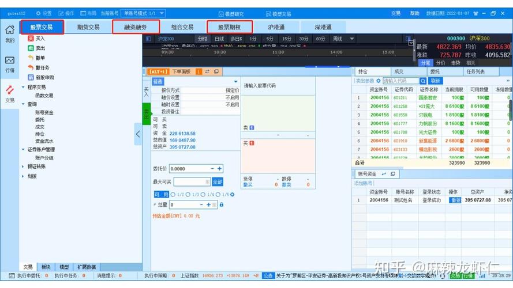Open the 模型交易 model trading icon

(268, 14)
